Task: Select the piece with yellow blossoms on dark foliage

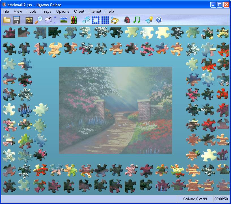Action: coord(223,33)
